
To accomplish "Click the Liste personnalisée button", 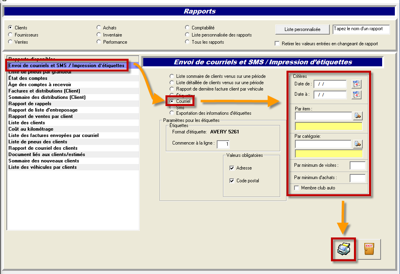I will coord(302,29).
